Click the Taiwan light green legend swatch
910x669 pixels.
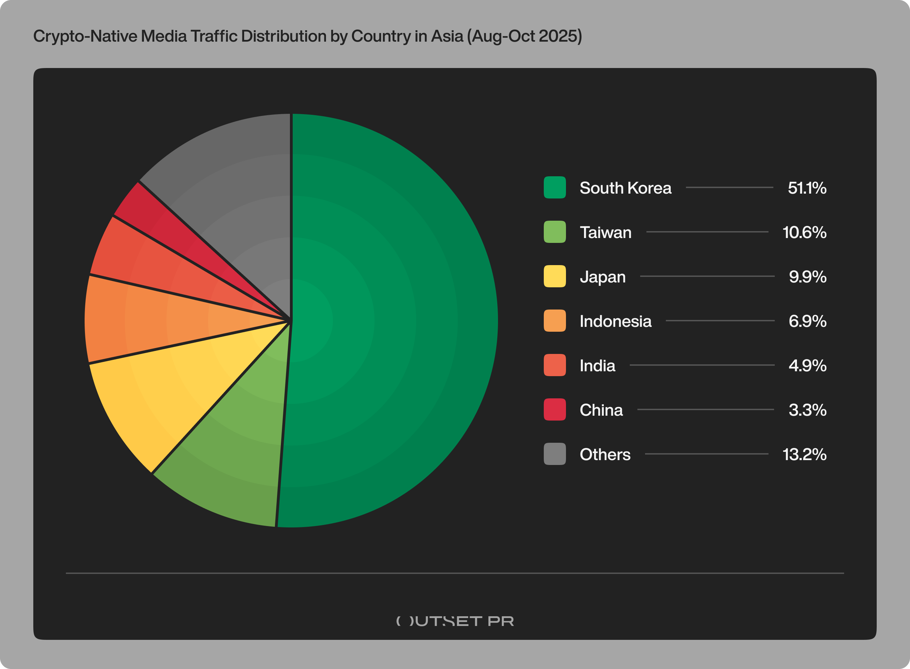pos(554,232)
